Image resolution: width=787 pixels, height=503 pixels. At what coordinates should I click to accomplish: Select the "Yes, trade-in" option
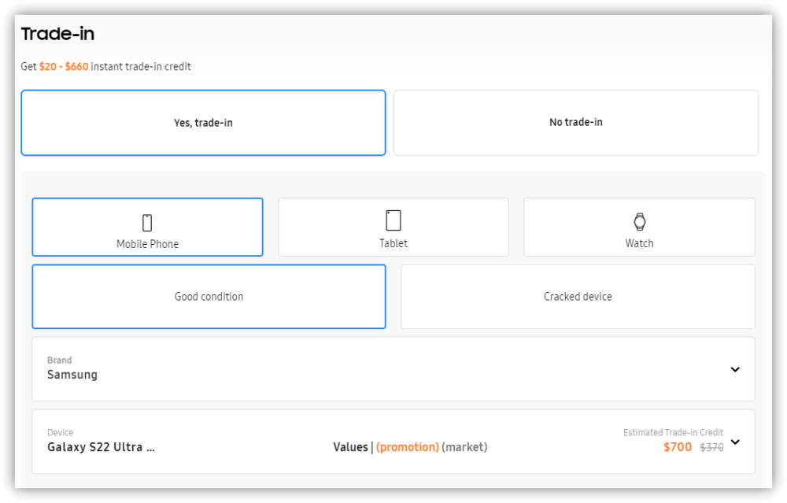pyautogui.click(x=203, y=123)
